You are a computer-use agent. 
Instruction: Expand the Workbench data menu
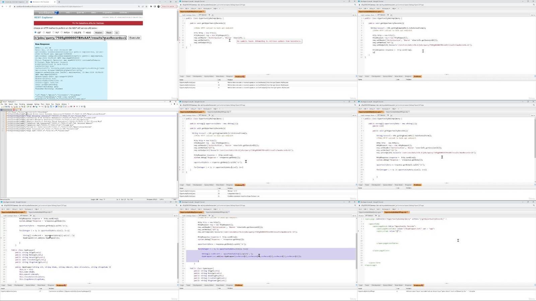[x=94, y=12]
